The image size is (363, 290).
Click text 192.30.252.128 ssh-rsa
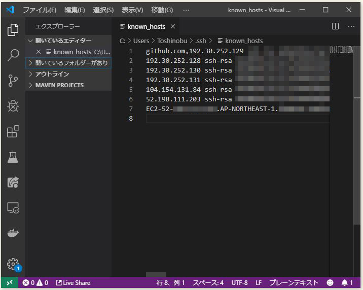[189, 61]
